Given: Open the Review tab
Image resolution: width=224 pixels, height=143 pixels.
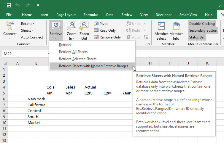Looking at the screenshot, I should tap(127, 15).
